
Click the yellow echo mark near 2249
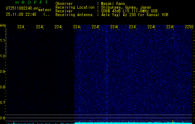point(173,38)
